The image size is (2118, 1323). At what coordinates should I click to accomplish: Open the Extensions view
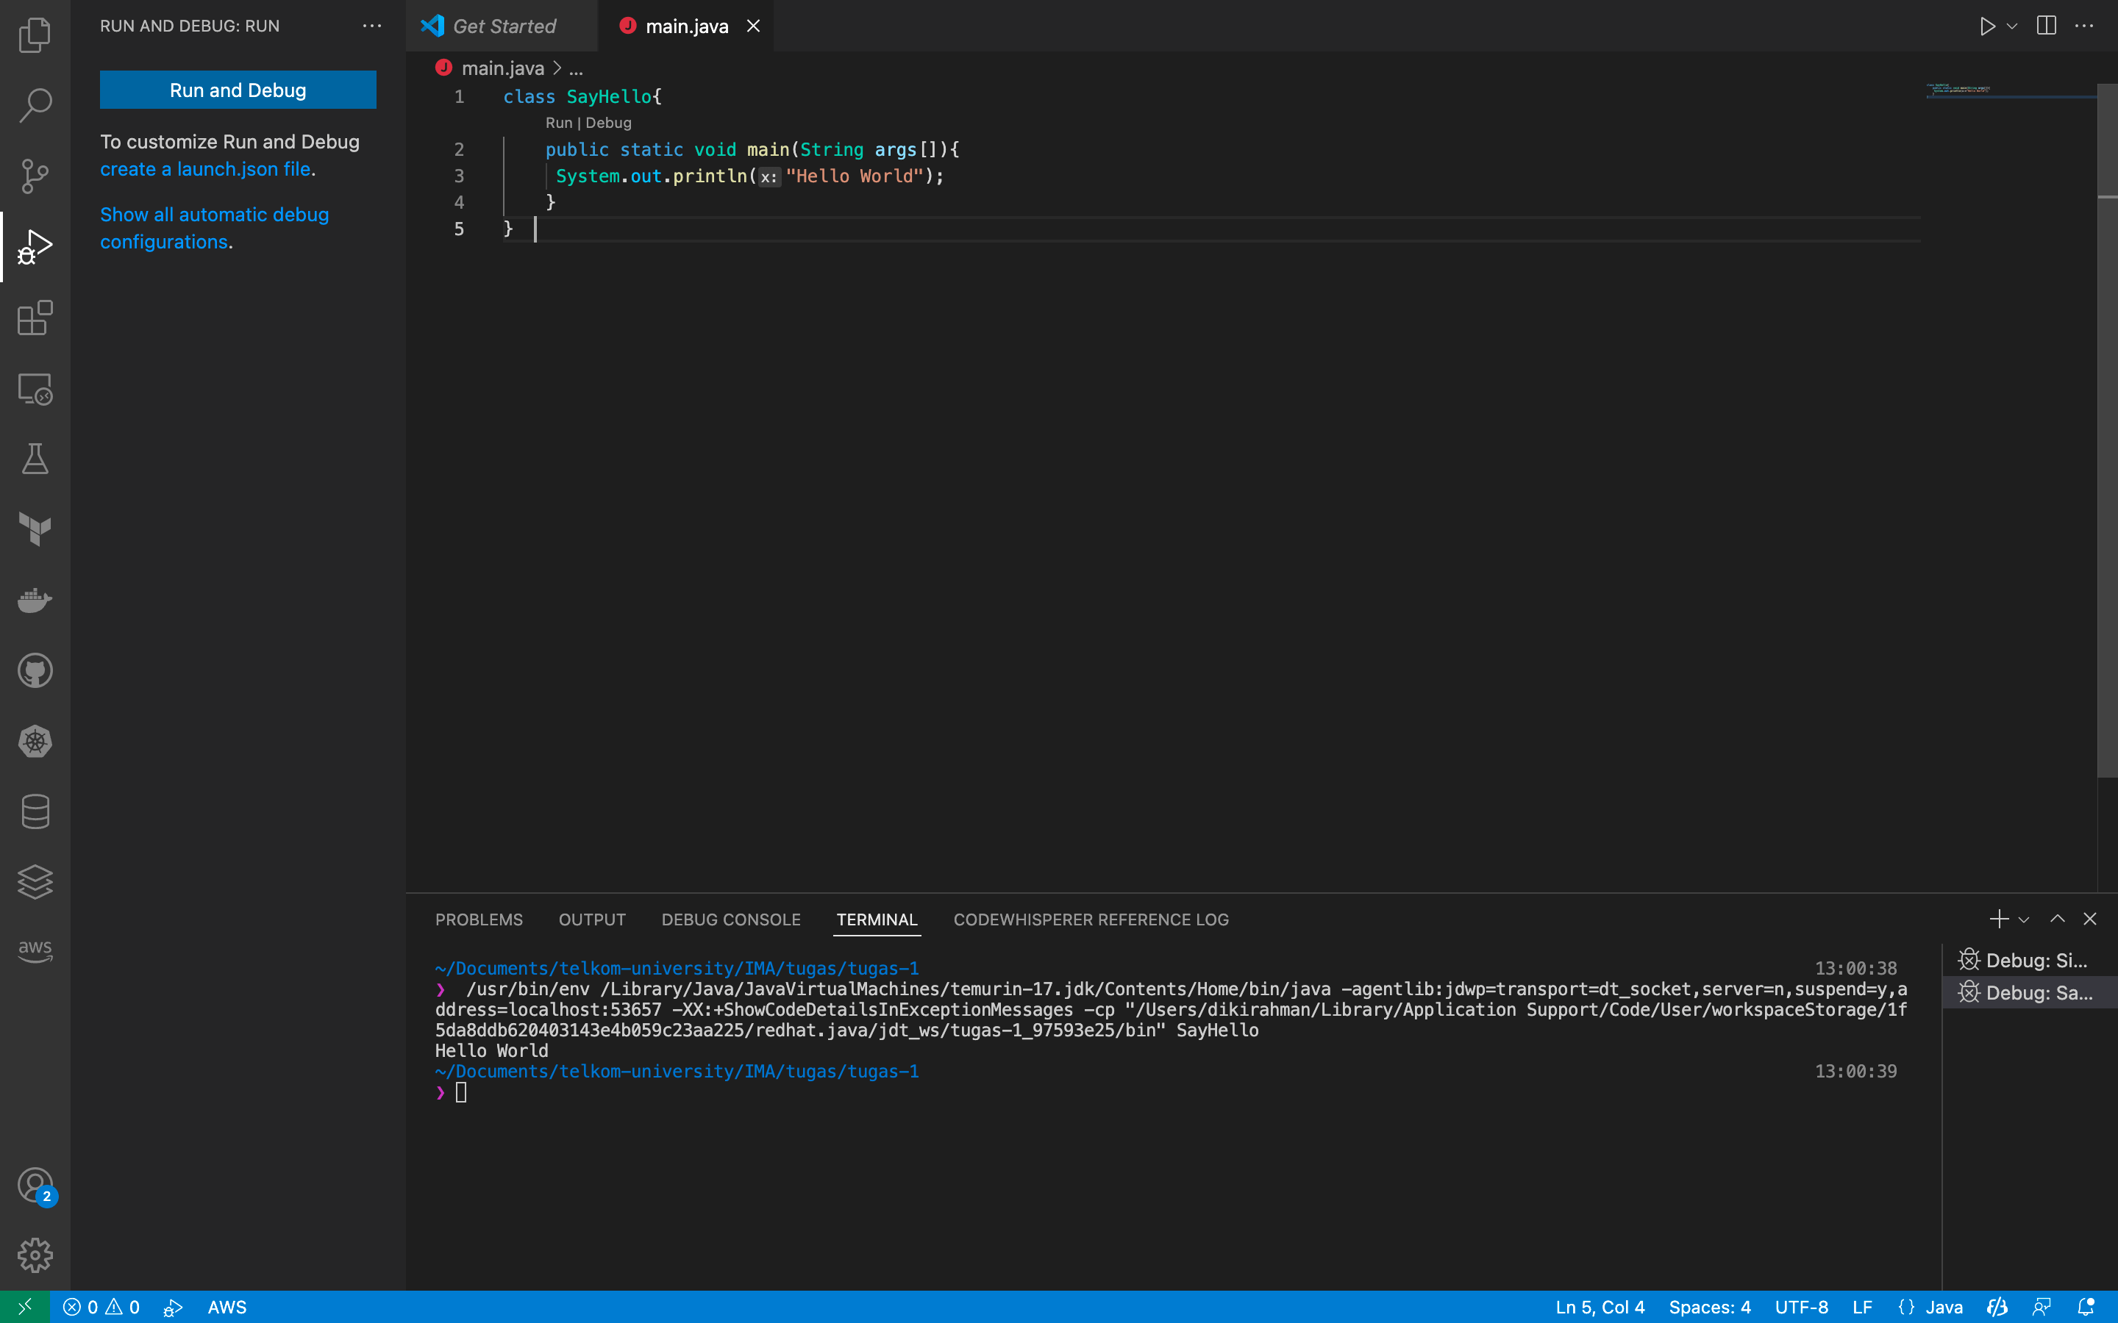35,318
